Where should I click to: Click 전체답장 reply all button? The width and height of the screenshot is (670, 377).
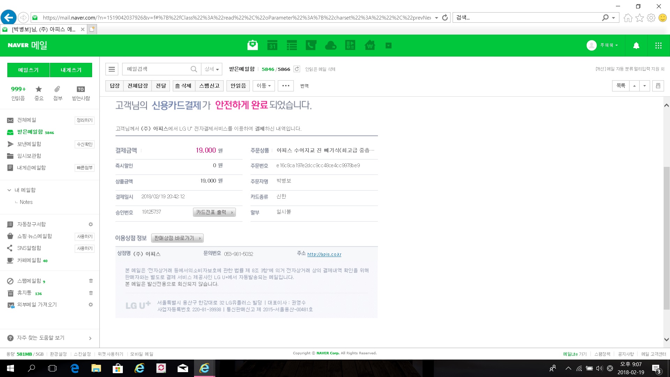pos(137,86)
